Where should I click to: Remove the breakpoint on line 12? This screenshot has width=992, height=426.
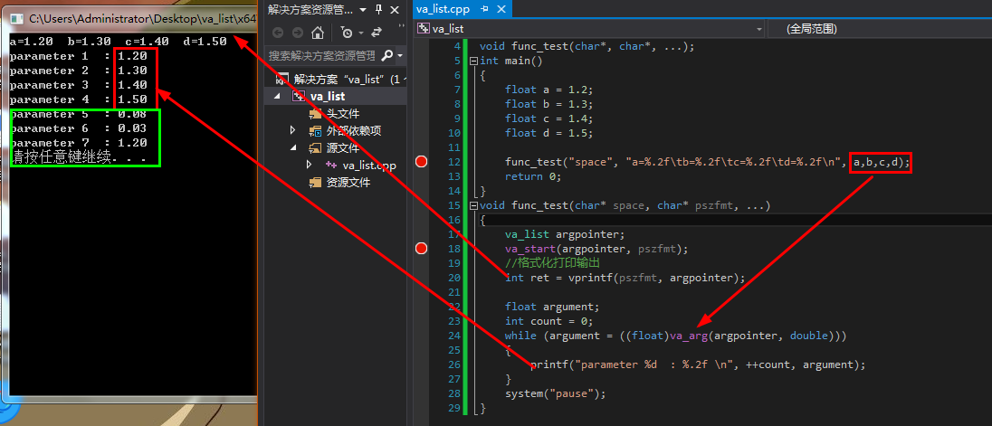pos(422,162)
